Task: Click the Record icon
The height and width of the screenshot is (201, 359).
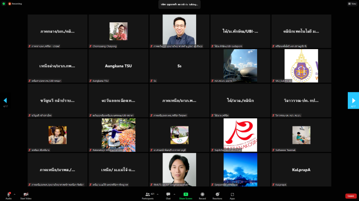Action: click(202, 194)
